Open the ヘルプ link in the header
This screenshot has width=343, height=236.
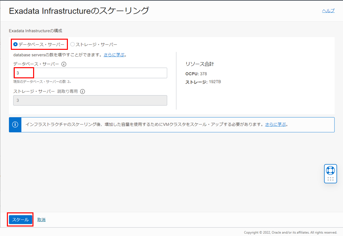[x=328, y=11]
